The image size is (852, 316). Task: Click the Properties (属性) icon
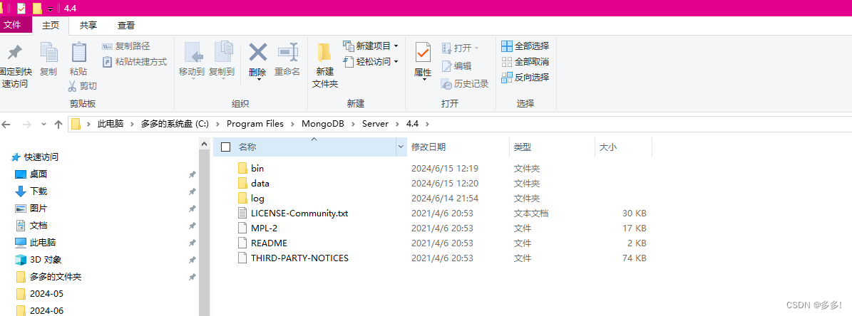(x=423, y=53)
